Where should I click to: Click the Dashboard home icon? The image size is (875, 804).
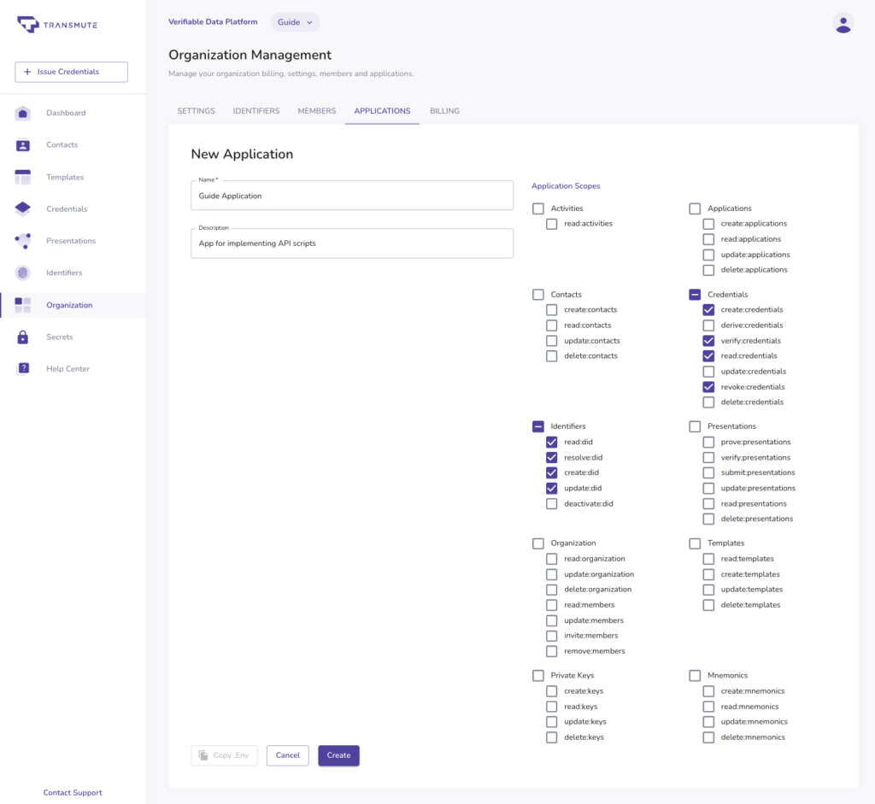tap(23, 114)
